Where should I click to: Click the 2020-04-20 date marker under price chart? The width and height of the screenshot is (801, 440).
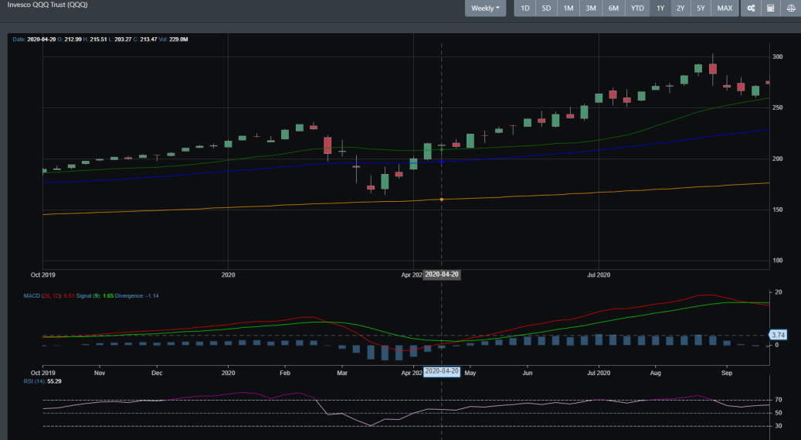(x=442, y=275)
